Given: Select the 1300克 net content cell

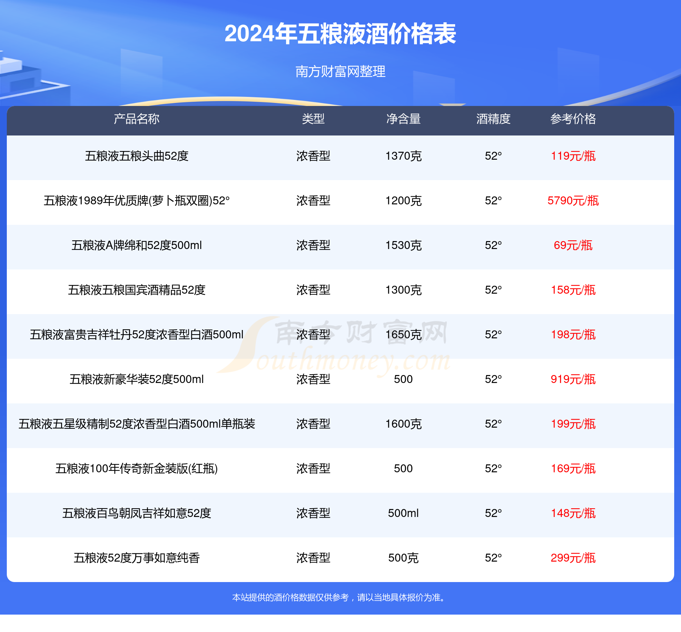Looking at the screenshot, I should [x=403, y=290].
